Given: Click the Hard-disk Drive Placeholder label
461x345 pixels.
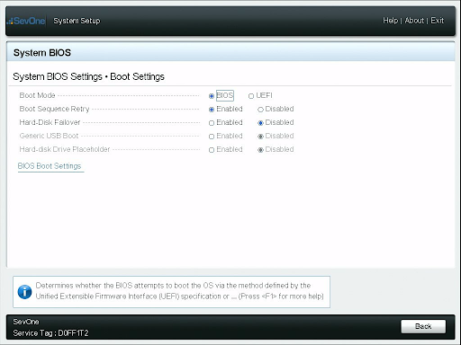Looking at the screenshot, I should 65,149.
